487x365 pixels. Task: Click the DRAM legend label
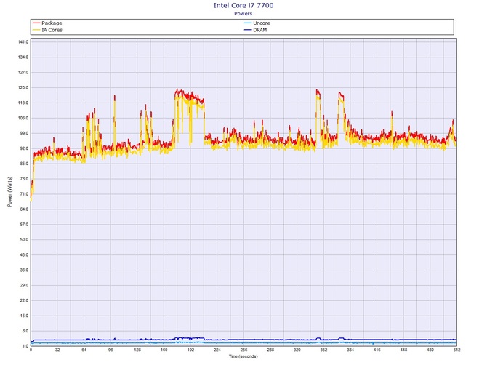260,30
